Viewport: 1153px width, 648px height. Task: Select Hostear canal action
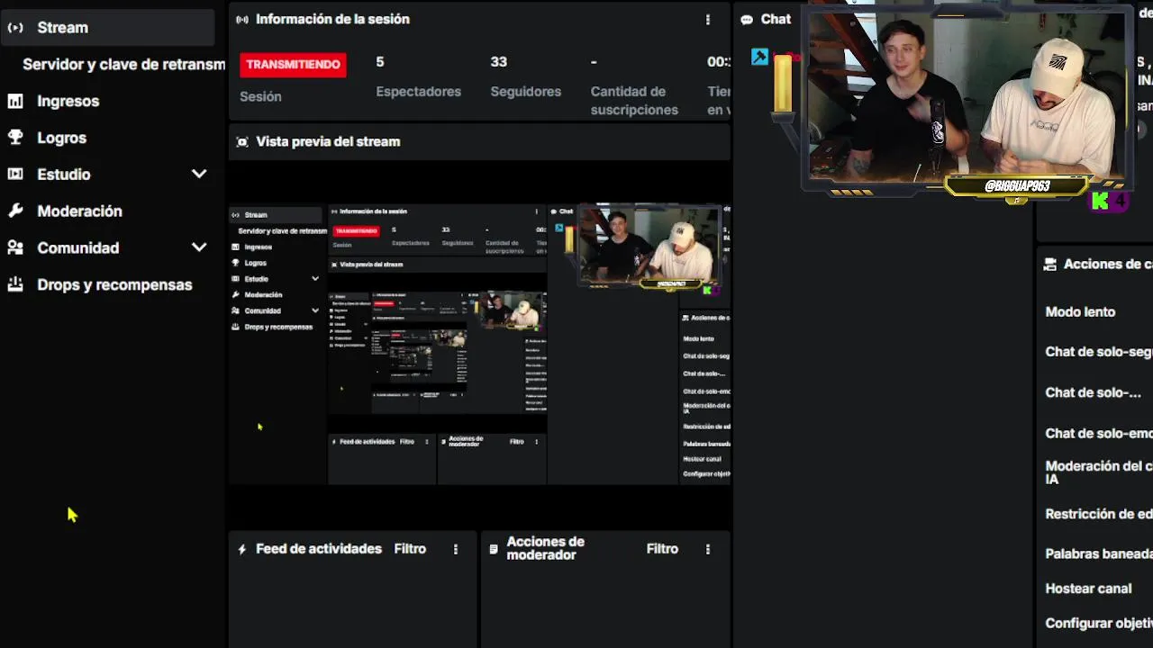coord(1088,589)
